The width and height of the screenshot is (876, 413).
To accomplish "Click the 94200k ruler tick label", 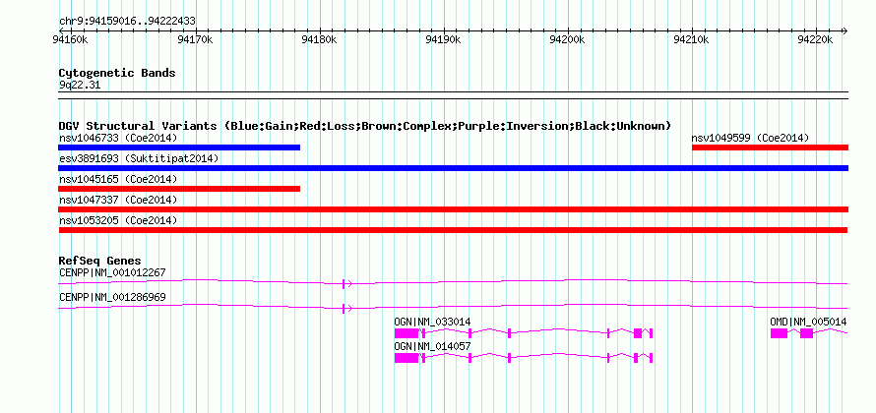I will [x=568, y=39].
